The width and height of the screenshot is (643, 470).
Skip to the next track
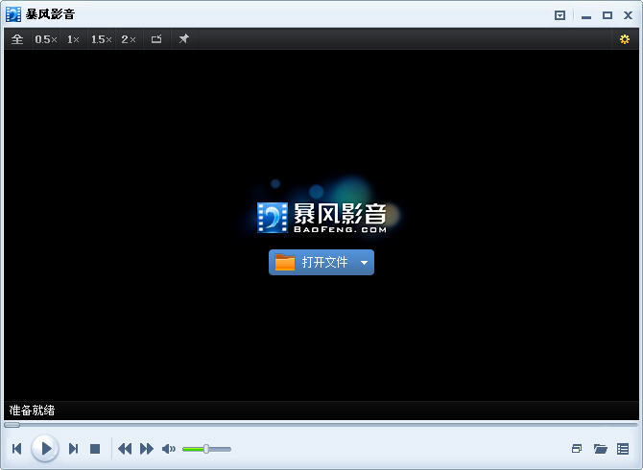point(73,449)
